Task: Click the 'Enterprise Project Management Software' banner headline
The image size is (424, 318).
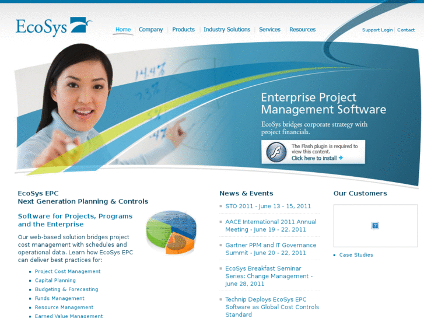Action: tap(324, 103)
